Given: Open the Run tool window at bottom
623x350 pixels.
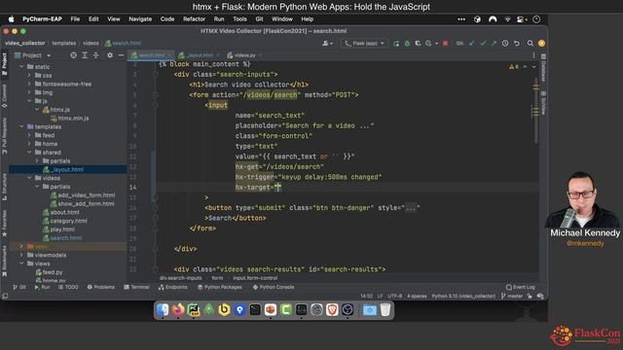Looking at the screenshot, I should point(42,287).
